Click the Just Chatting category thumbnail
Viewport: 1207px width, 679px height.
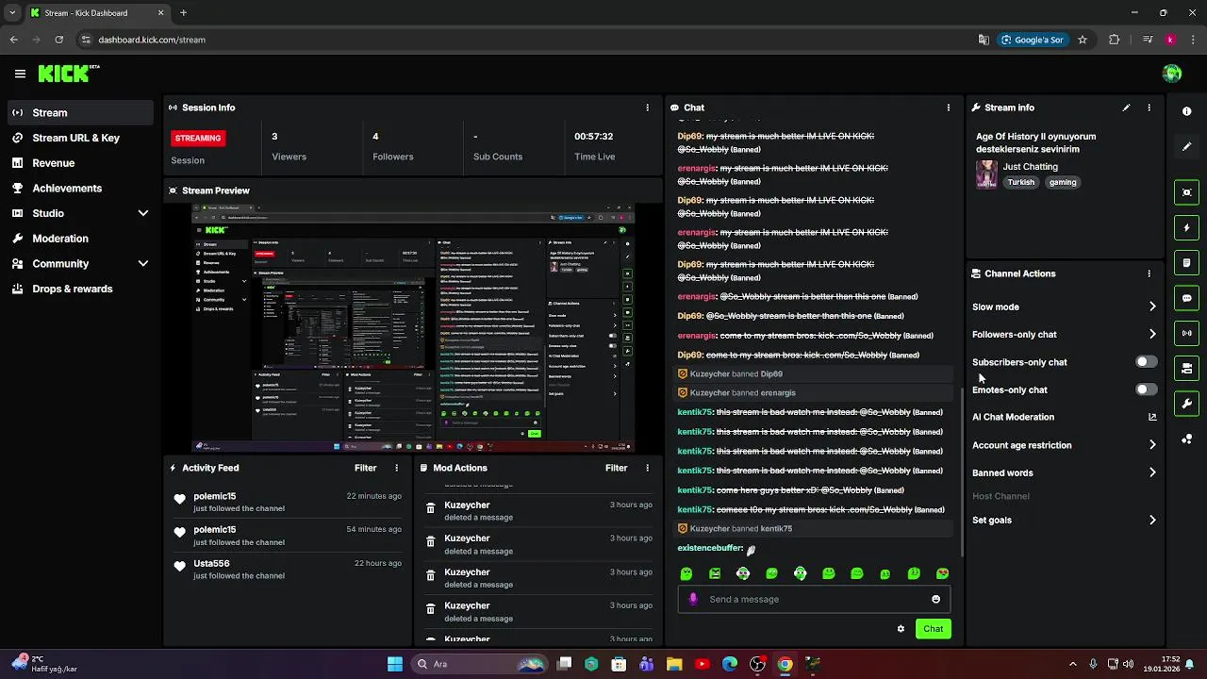click(x=986, y=174)
